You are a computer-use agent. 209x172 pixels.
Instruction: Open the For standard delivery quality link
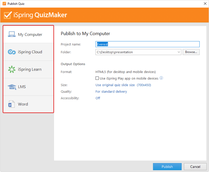coord(111,92)
